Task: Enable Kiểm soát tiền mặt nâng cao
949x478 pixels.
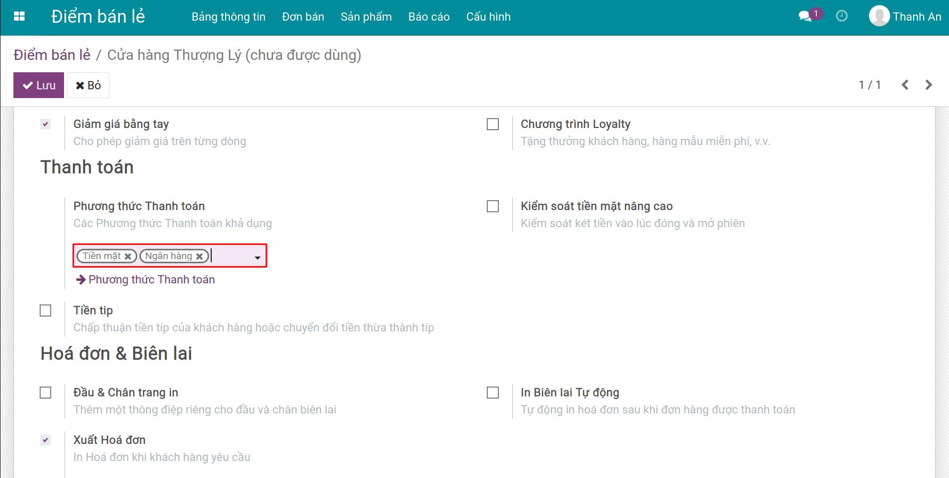Action: tap(493, 206)
